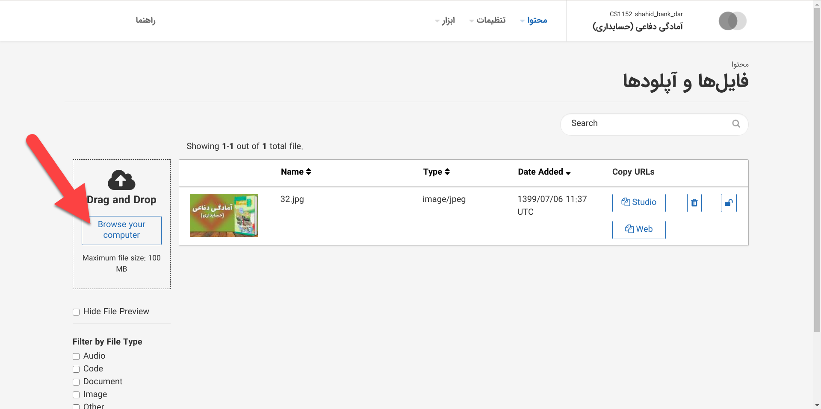The width and height of the screenshot is (821, 409).
Task: Open the راهنما help link
Action: 145,20
